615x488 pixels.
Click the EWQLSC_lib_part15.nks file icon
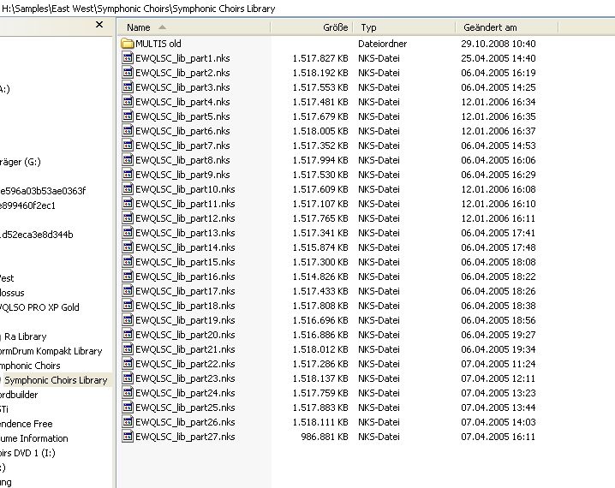[128, 262]
